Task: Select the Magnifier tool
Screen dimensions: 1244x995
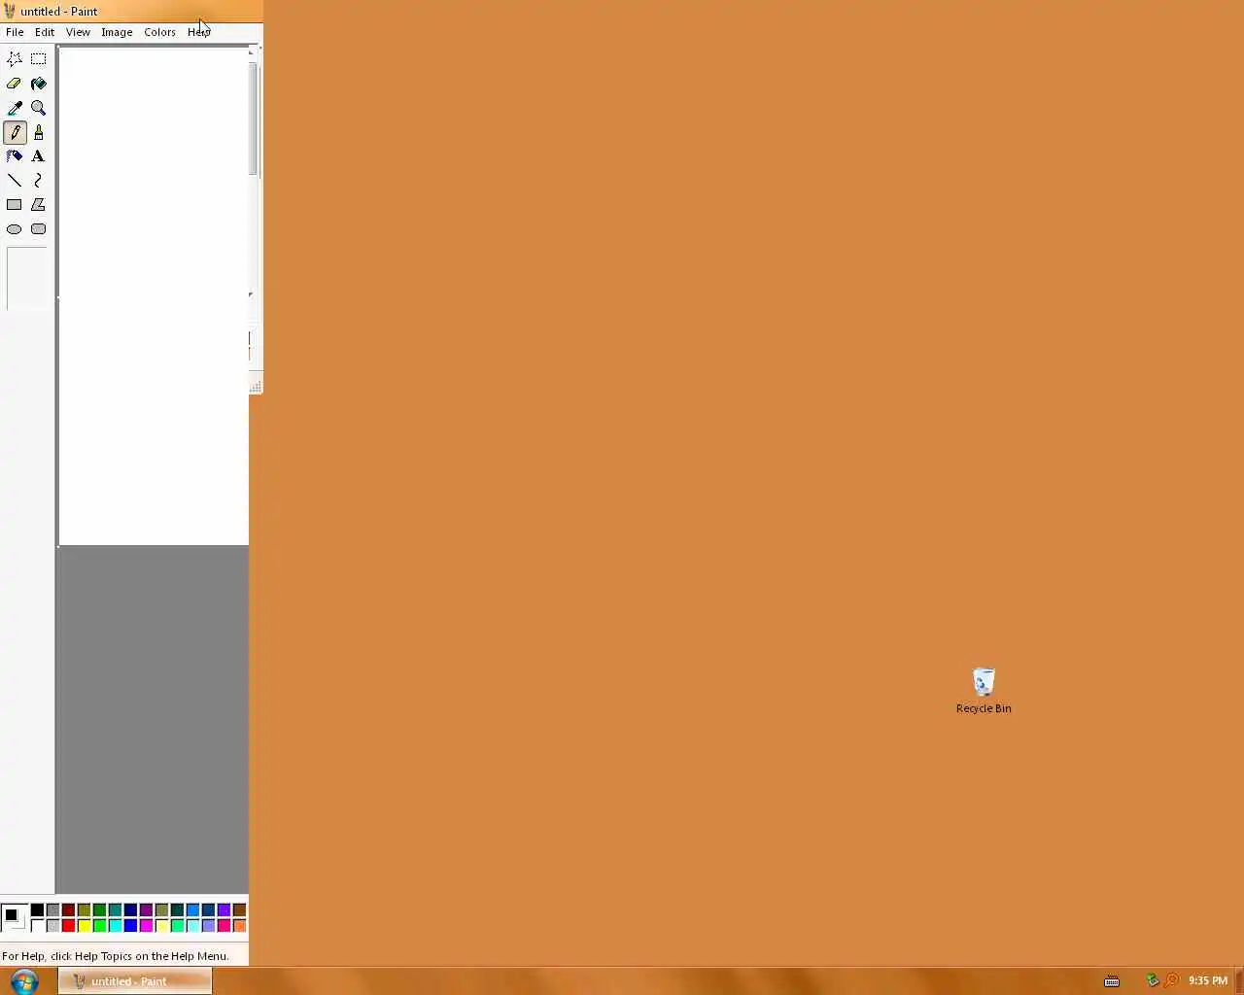Action: (39, 108)
